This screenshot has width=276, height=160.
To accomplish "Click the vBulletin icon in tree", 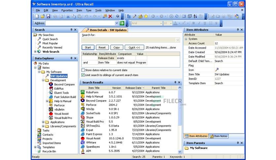I will pyautogui.click(x=51, y=109).
